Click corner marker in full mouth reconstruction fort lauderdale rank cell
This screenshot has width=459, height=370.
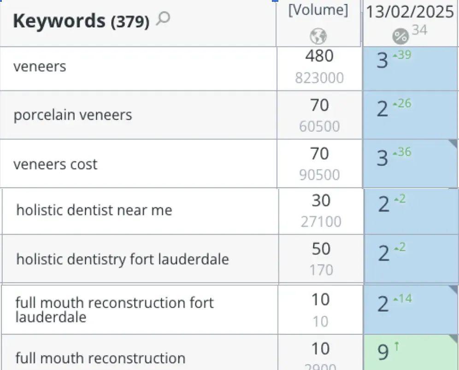click(x=454, y=289)
